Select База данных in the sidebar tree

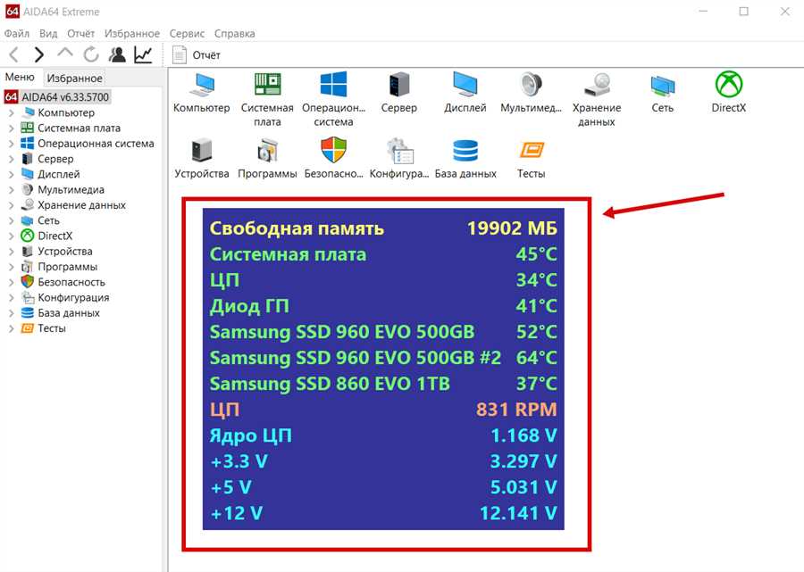click(x=61, y=313)
